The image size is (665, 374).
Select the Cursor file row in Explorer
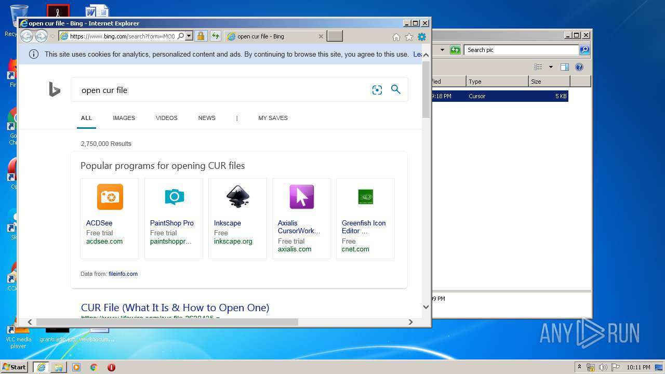pyautogui.click(x=500, y=96)
